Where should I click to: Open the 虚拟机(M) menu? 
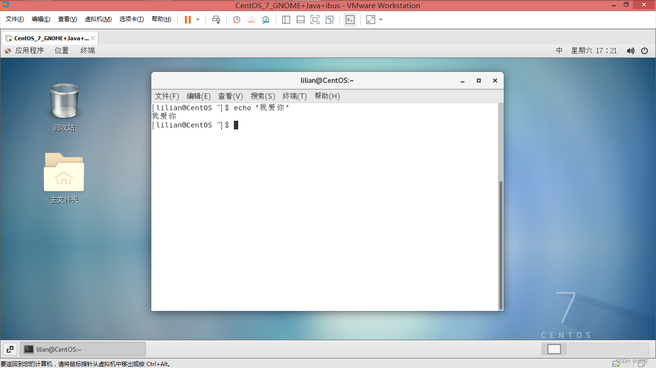(98, 19)
